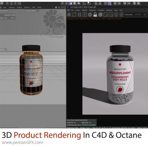
Task: Click the last round icon on the top toolbar
Action: point(138,3)
